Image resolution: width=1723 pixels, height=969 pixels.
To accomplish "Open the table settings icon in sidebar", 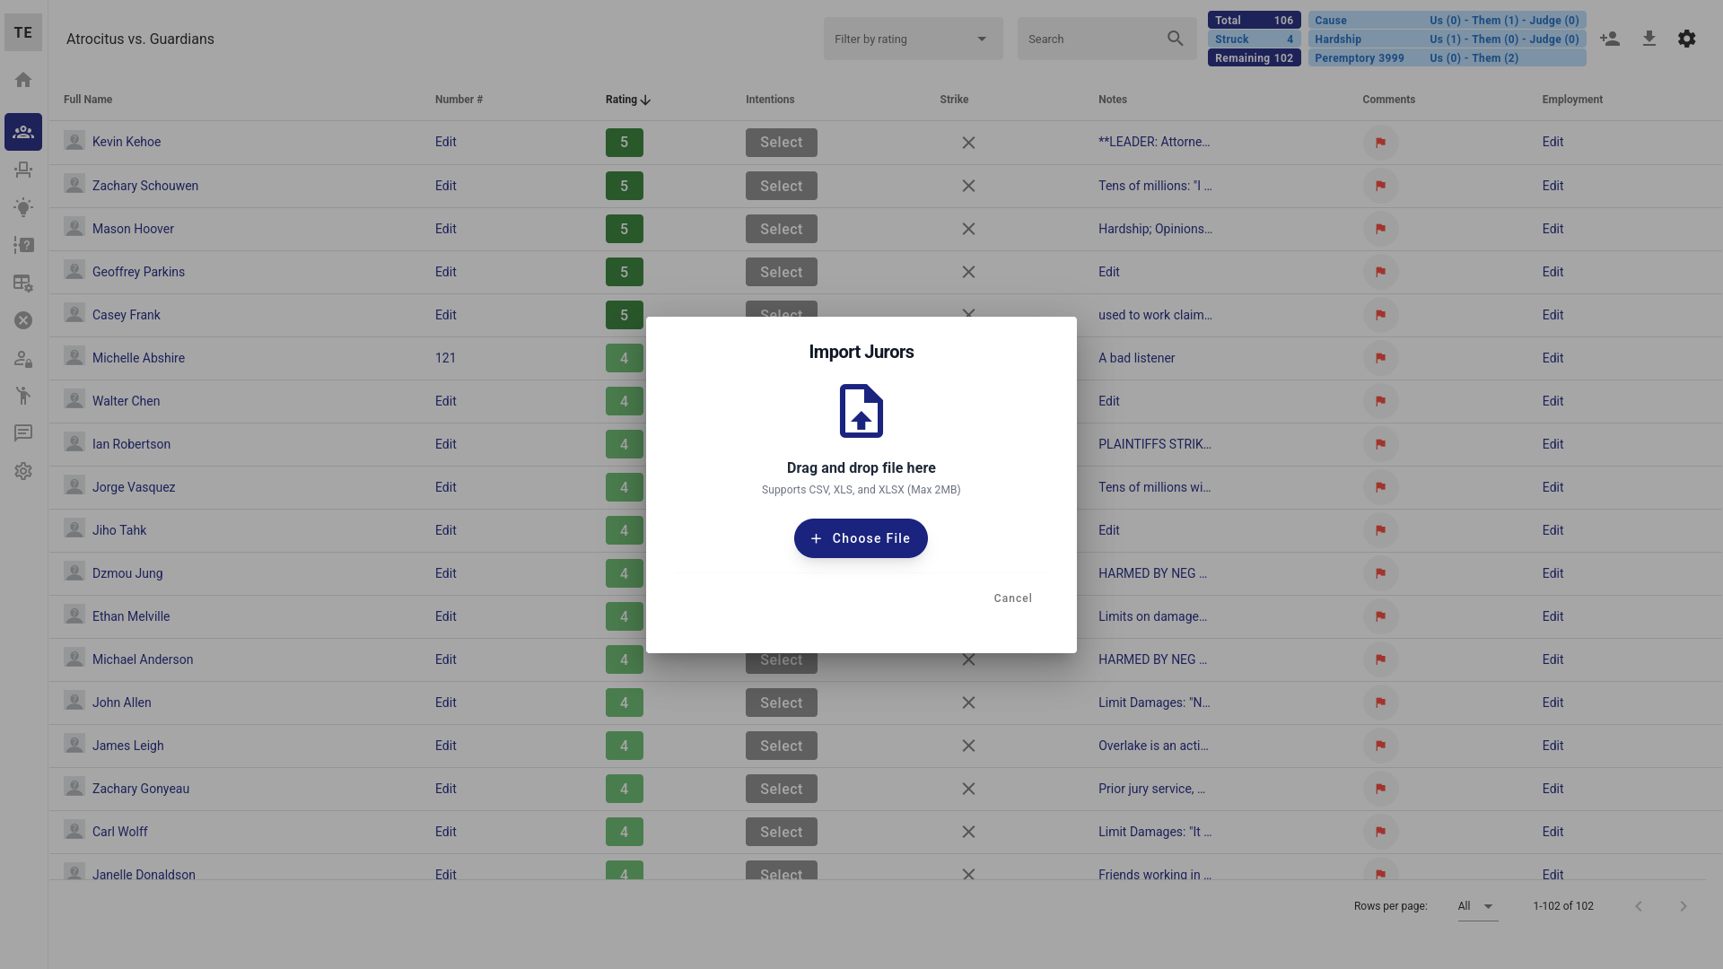I will click(x=23, y=283).
